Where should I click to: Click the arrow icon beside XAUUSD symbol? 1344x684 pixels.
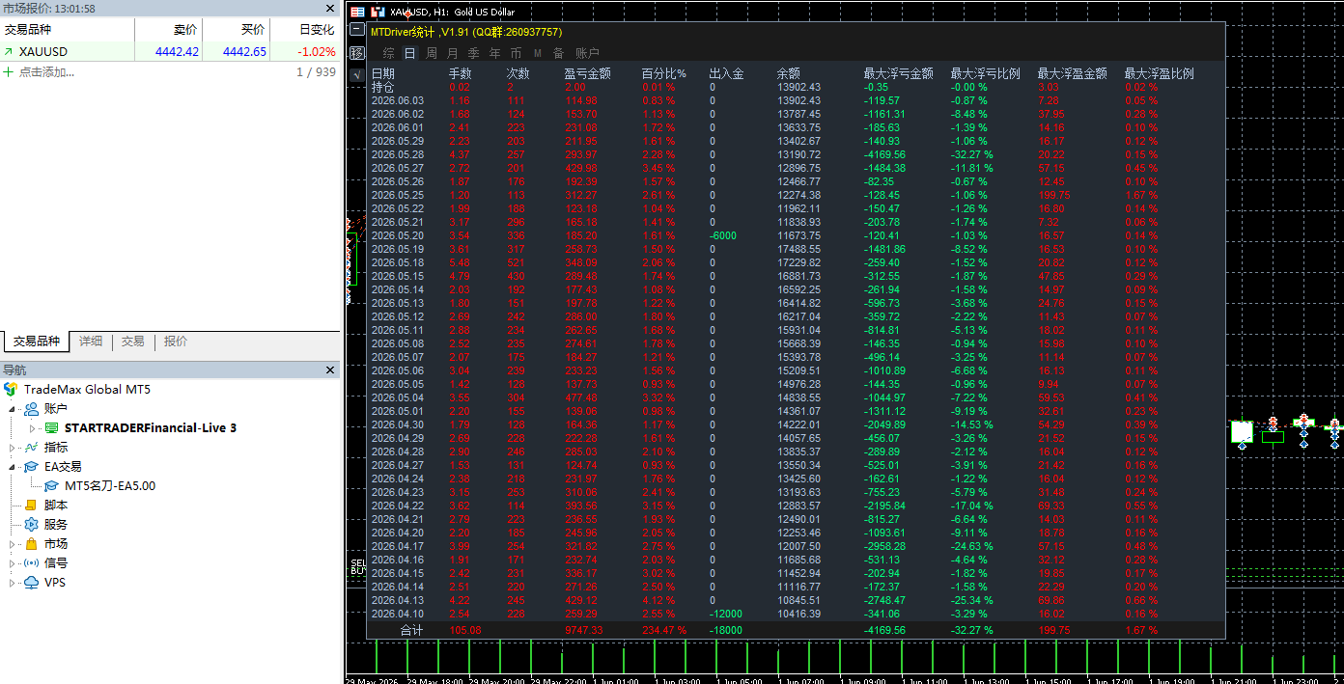(x=9, y=52)
